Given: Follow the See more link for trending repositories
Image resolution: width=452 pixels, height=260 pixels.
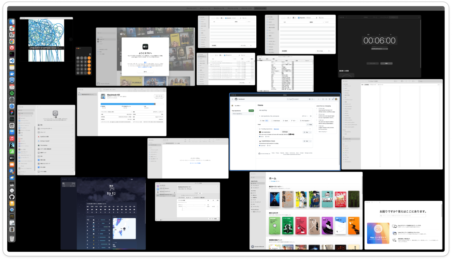Looking at the screenshot, I should [x=276, y=129].
